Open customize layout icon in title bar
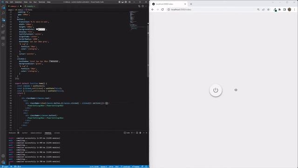The height and width of the screenshot is (168, 298). click(x=129, y=2)
